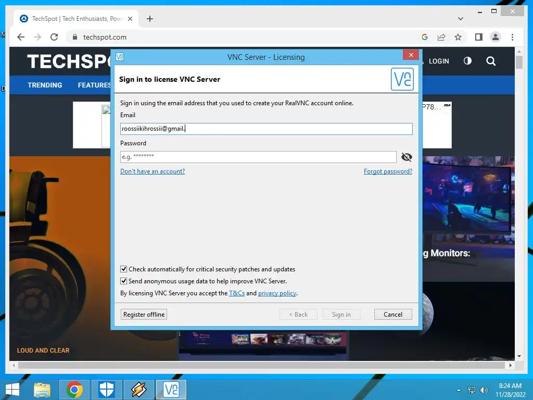This screenshot has height=400, width=533.
Task: Open FEATURES menu on TechSpot
Action: point(94,85)
